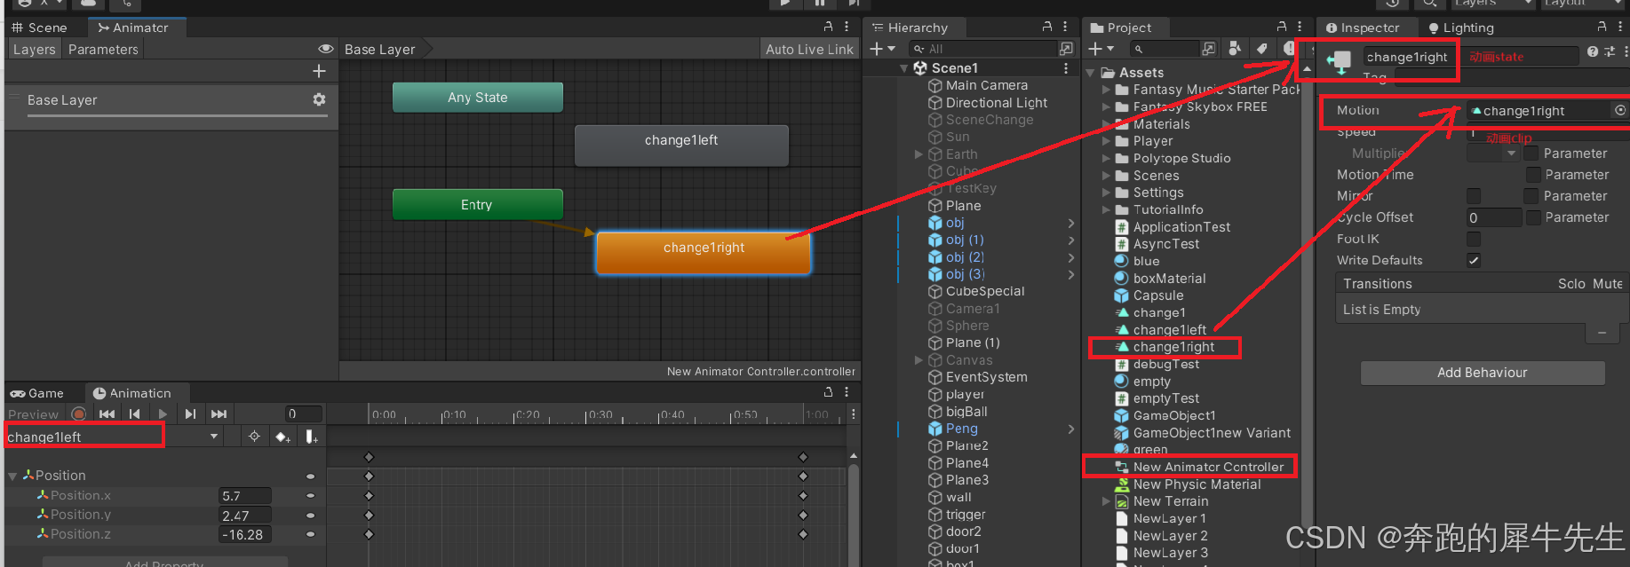Open the Project tab
The height and width of the screenshot is (567, 1630).
pyautogui.click(x=1121, y=28)
